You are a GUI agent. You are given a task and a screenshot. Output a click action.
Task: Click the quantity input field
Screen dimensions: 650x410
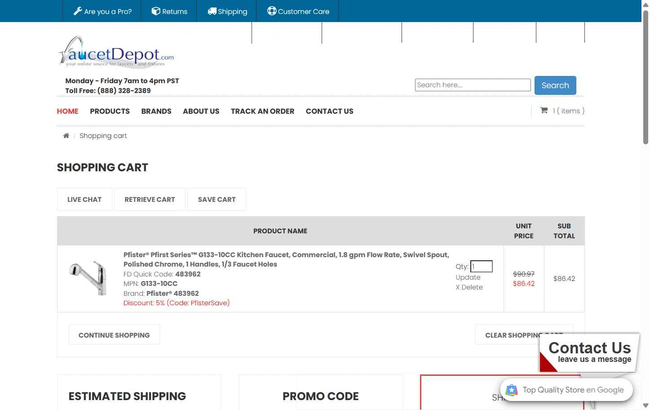pos(482,267)
